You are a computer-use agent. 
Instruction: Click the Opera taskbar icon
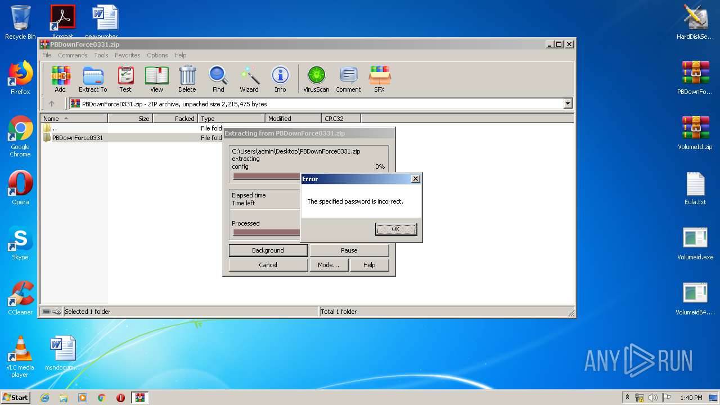pos(120,398)
